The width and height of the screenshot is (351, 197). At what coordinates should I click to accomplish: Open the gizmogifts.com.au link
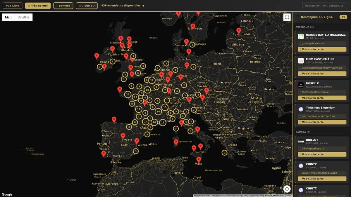[x=312, y=43]
